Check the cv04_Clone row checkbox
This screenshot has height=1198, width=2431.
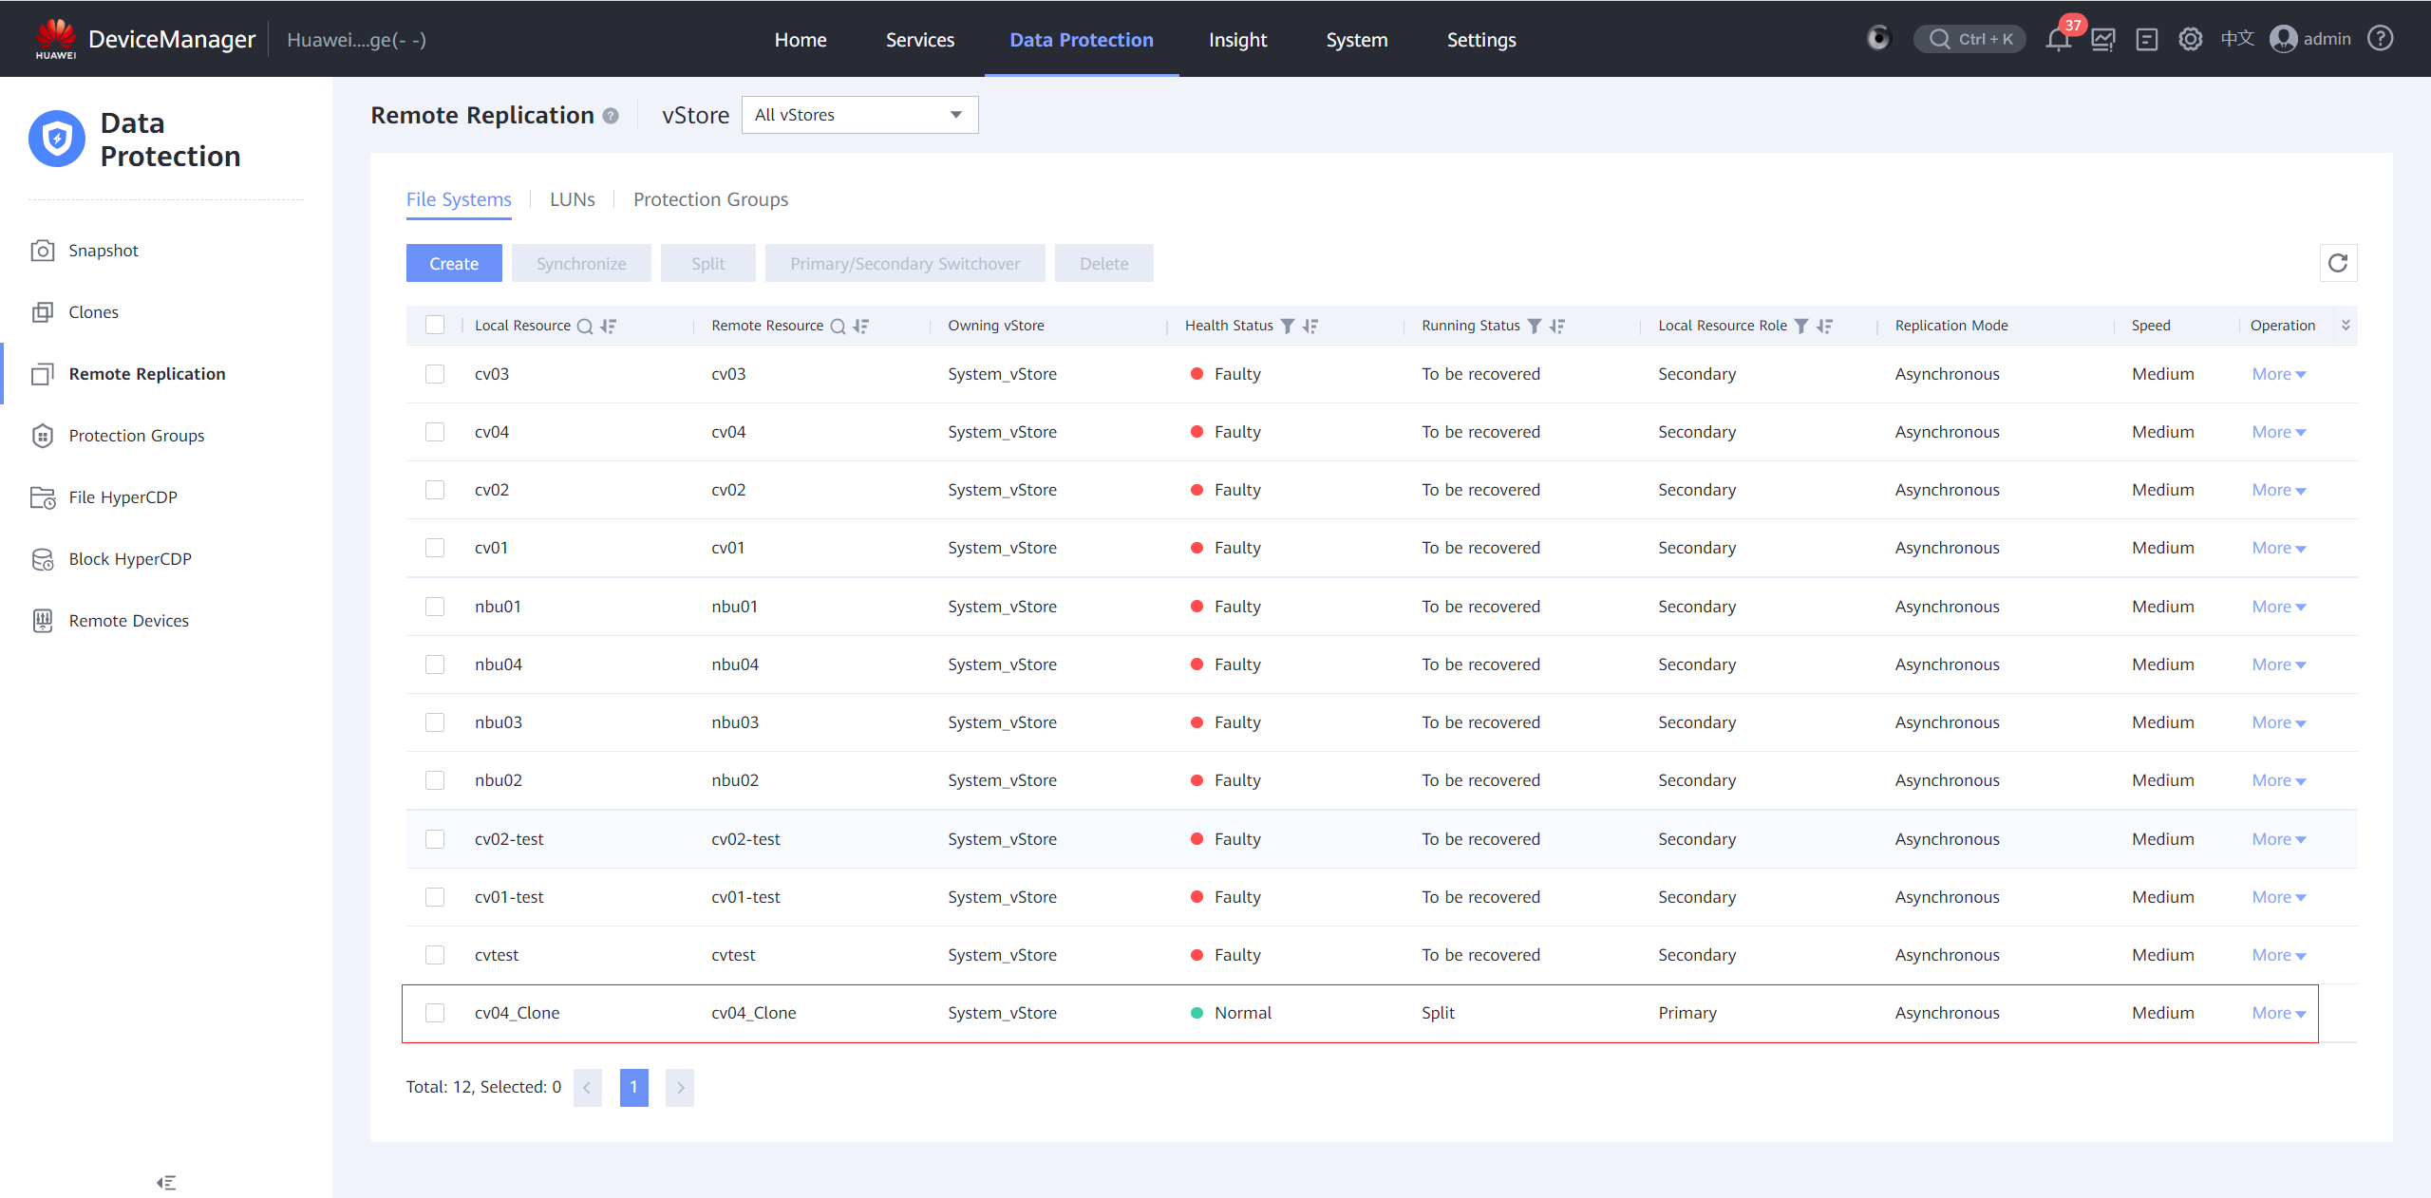[x=435, y=1013]
